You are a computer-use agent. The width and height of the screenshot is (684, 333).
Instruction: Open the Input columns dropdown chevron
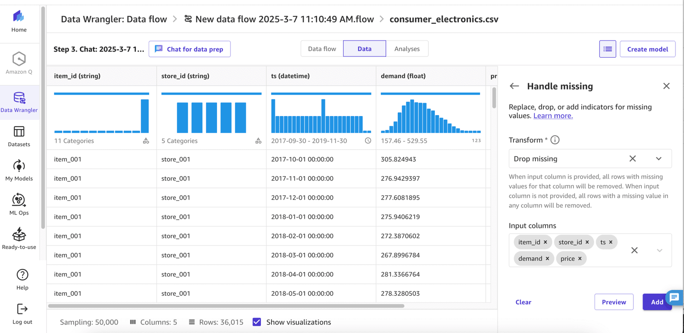coord(660,250)
